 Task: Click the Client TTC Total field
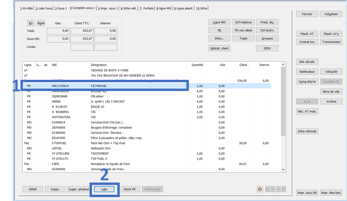point(82,31)
